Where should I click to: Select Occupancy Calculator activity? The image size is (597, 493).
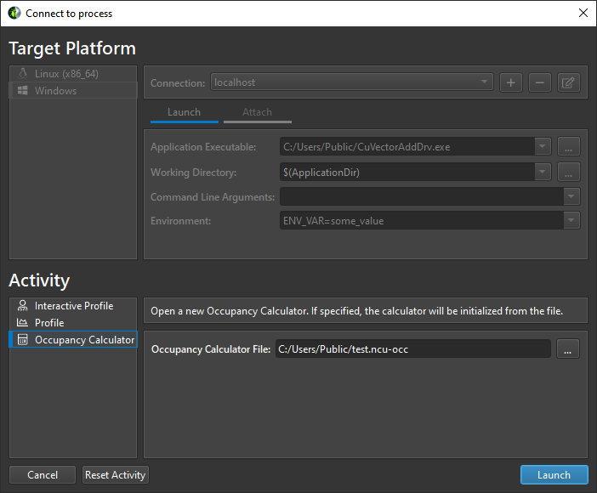point(83,340)
